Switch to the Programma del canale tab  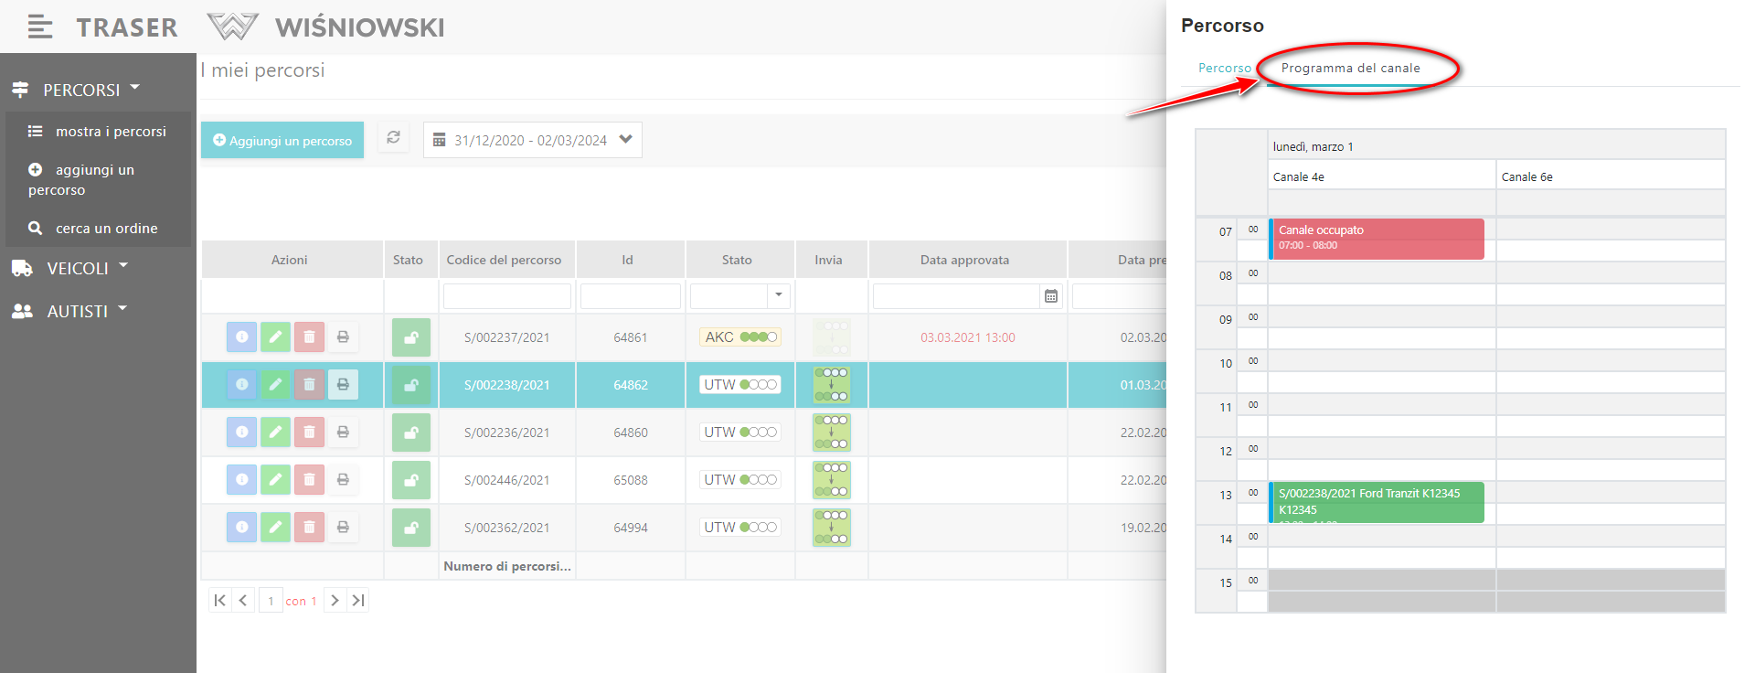pos(1350,68)
